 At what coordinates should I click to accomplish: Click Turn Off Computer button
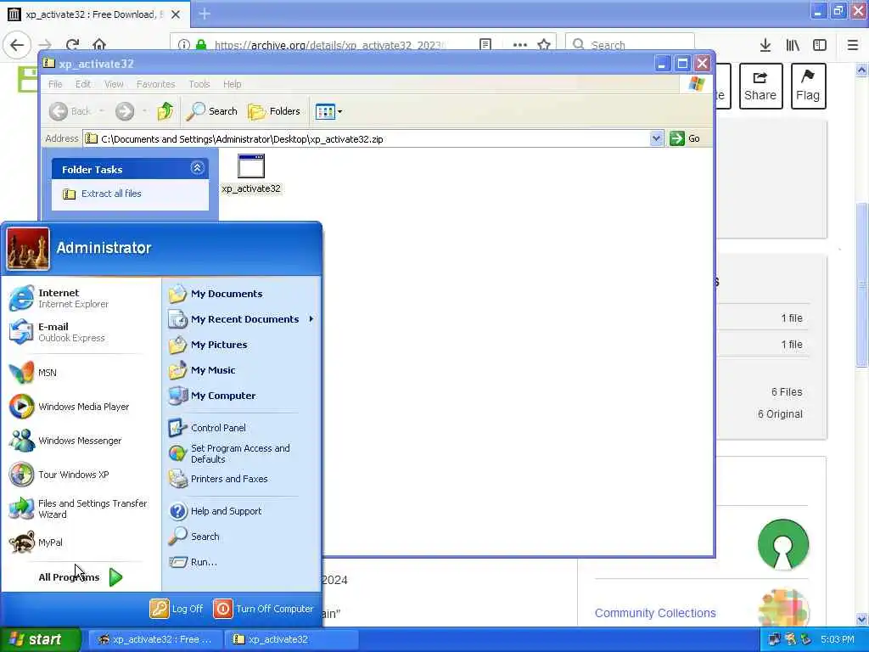[x=263, y=609]
